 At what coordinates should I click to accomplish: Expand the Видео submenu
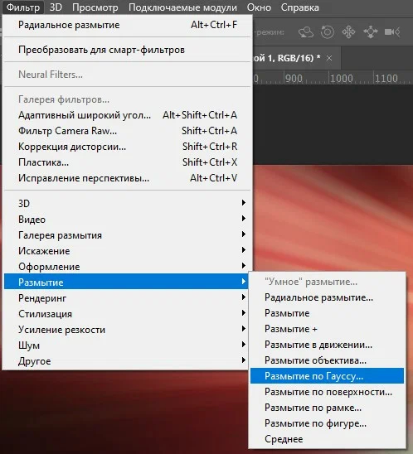(x=126, y=220)
